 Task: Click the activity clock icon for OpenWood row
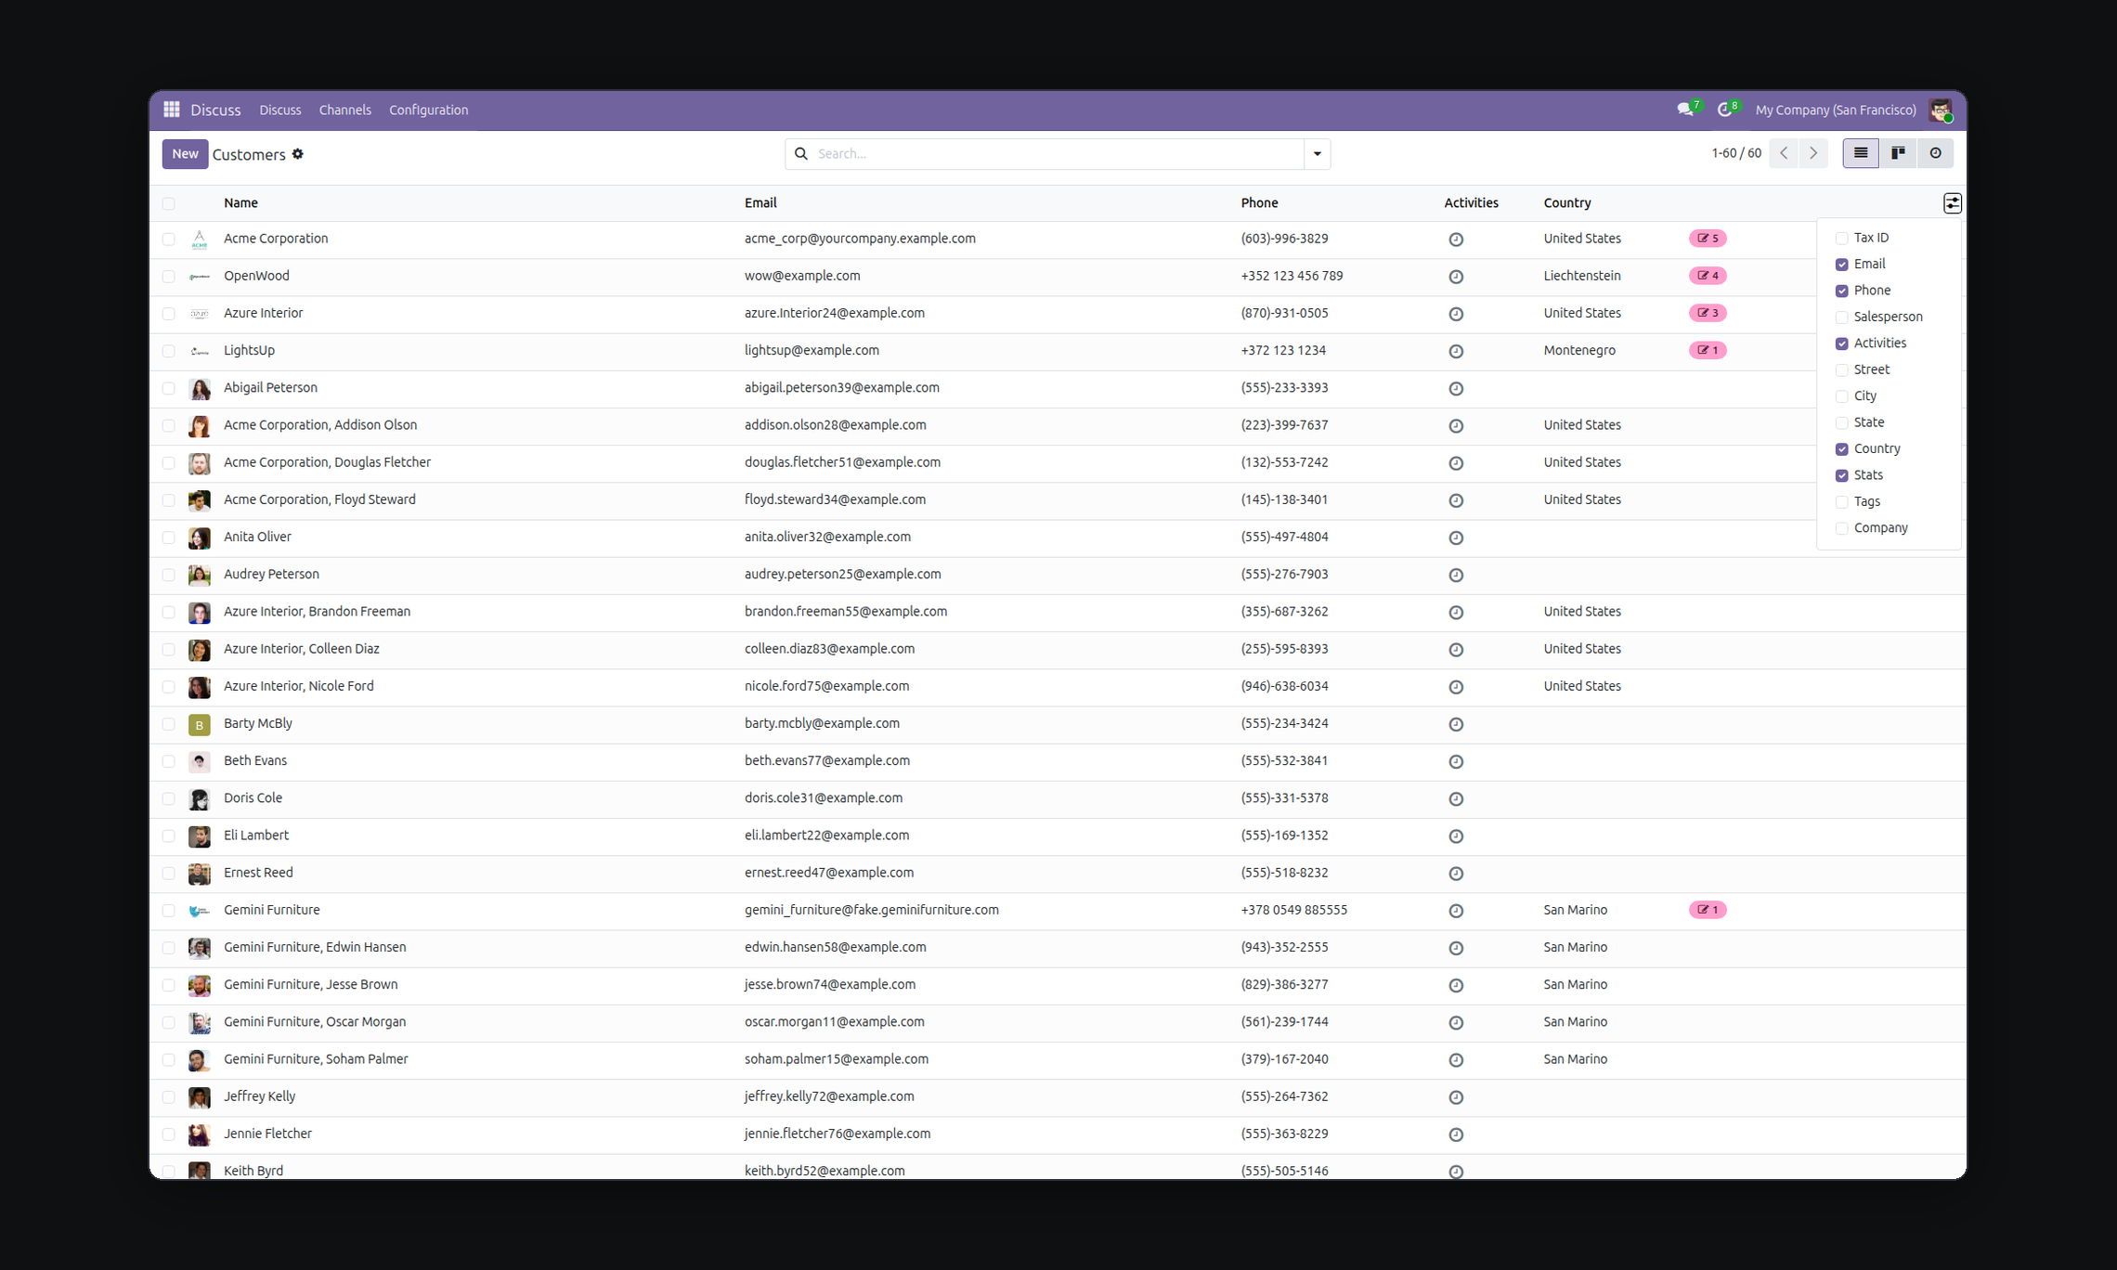coord(1456,277)
